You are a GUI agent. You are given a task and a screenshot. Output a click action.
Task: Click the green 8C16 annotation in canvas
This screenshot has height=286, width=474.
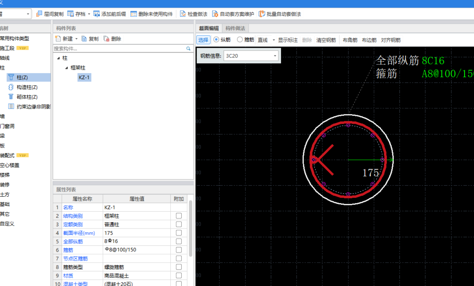click(x=433, y=61)
